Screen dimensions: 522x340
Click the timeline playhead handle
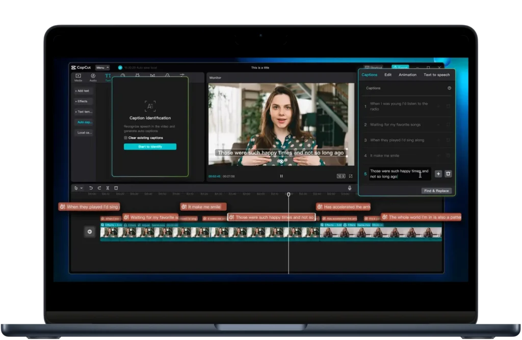[289, 194]
